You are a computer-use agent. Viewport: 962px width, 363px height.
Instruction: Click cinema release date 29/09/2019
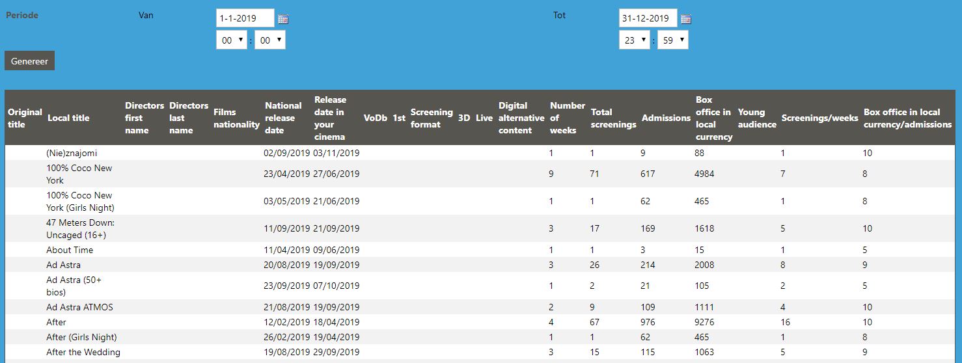pyautogui.click(x=337, y=352)
